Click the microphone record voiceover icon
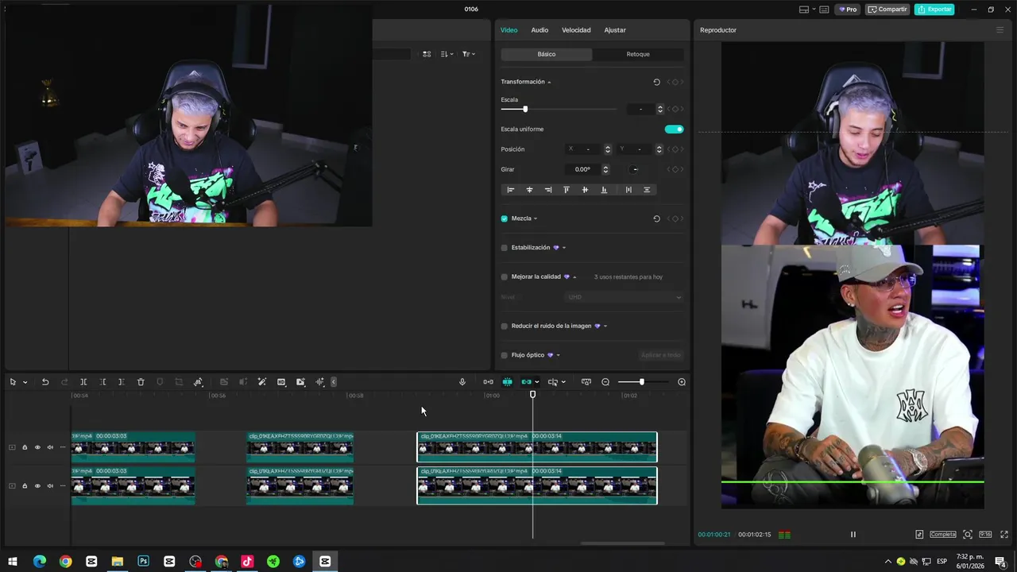The width and height of the screenshot is (1017, 572). coord(462,382)
